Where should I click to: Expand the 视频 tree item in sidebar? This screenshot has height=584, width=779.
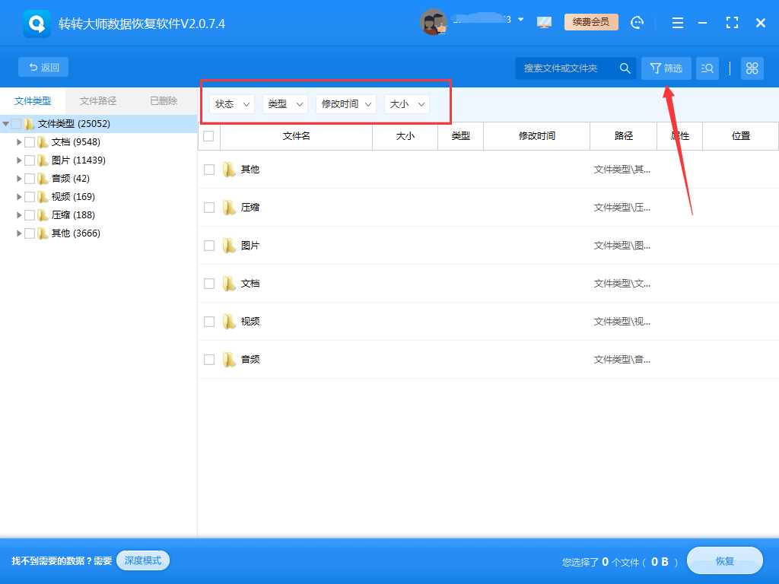coord(18,196)
